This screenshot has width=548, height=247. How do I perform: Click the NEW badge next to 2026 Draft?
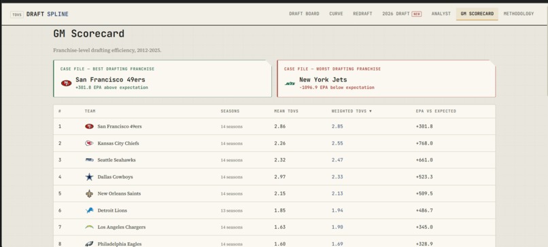(417, 14)
